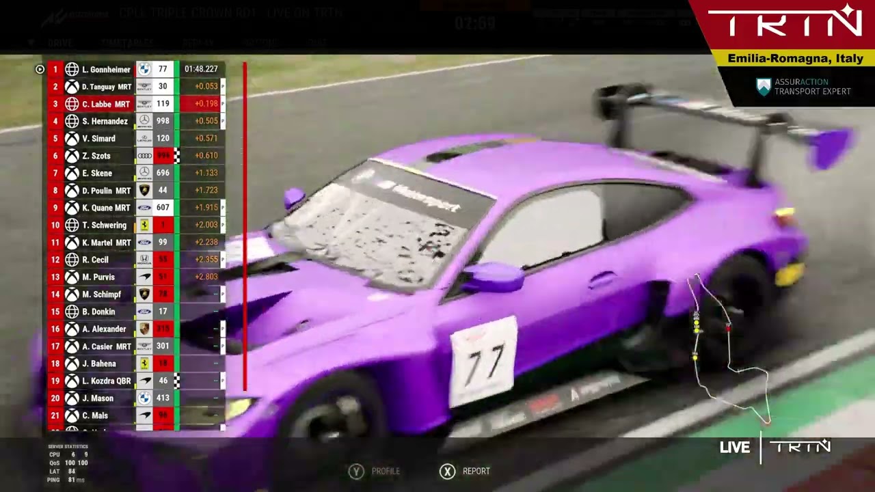This screenshot has width=875, height=492.
Task: Click car number 607 in K. Quane's row
Action: [163, 208]
